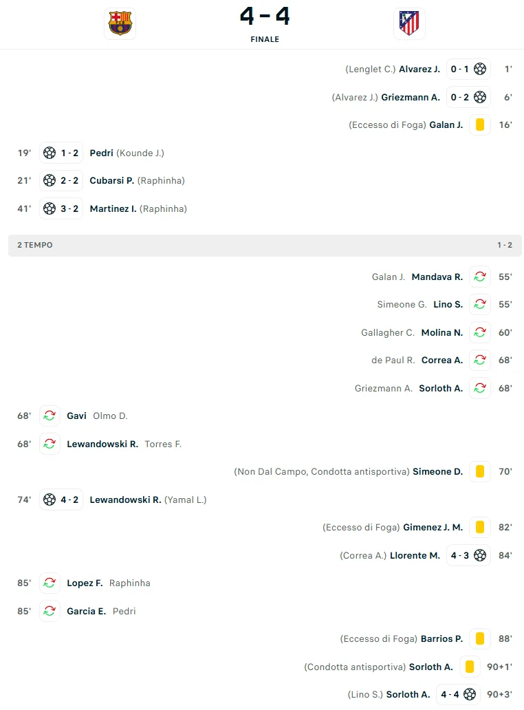Viewport: 524px width, 710px height.
Task: Click substitution icon for Garcia E.
Action: tap(50, 611)
